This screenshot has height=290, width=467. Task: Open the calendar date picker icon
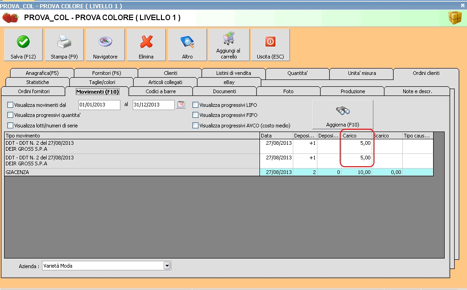[x=181, y=105]
